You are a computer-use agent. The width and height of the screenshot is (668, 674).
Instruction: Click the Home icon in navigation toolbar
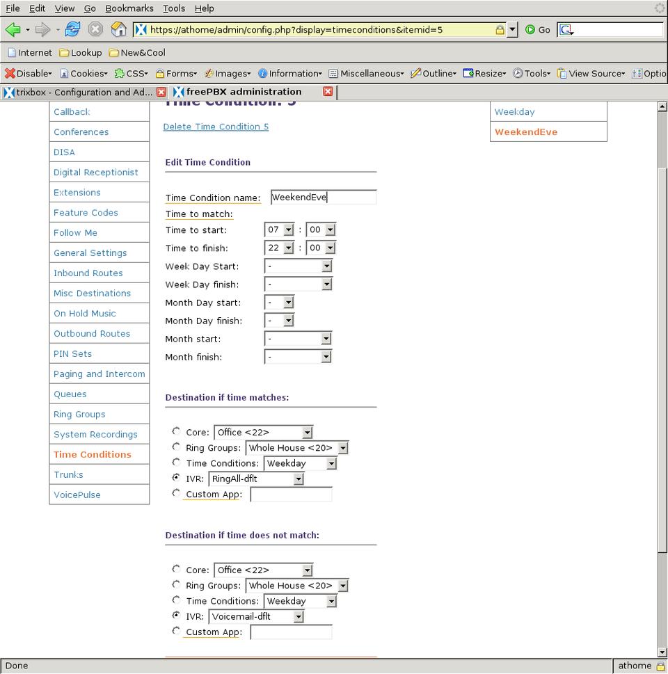119,30
